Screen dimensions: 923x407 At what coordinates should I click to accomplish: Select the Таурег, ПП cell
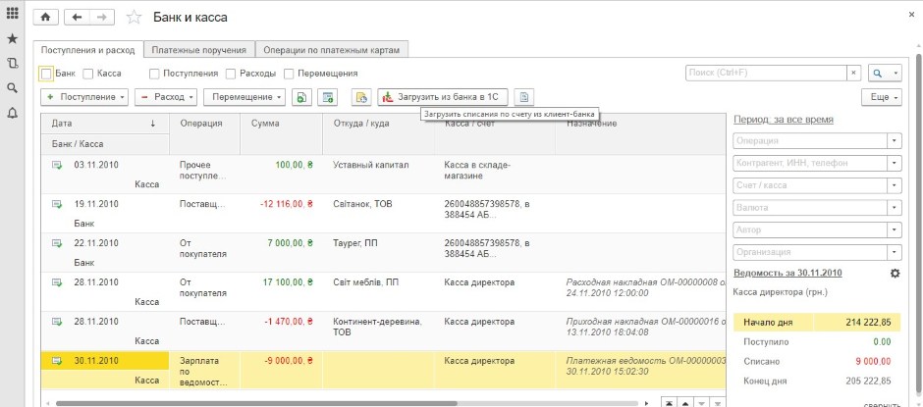(x=378, y=253)
